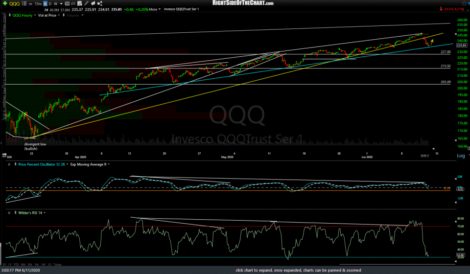Image resolution: width=470 pixels, height=274 pixels.
Task: Open the folder layouts icon
Action: (x=93, y=3)
